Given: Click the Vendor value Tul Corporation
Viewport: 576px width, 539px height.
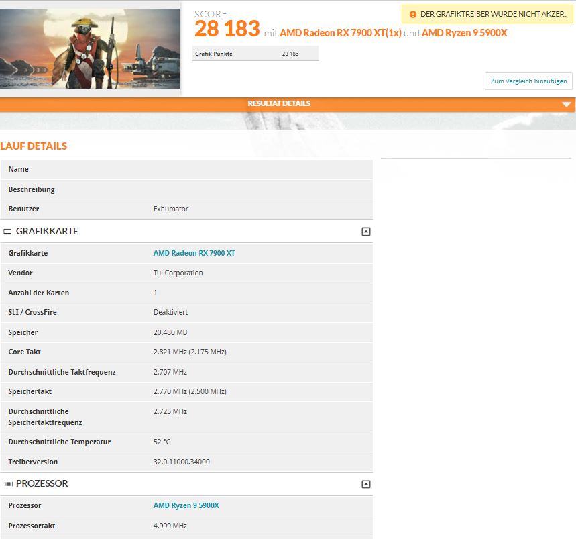Looking at the screenshot, I should tap(178, 273).
